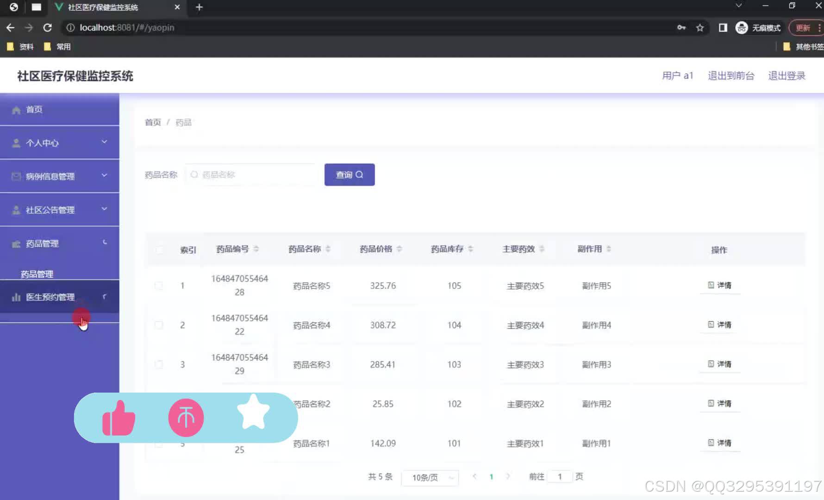This screenshot has width=824, height=500.
Task: Expand 病例信息管理 sidebar menu
Action: point(60,176)
